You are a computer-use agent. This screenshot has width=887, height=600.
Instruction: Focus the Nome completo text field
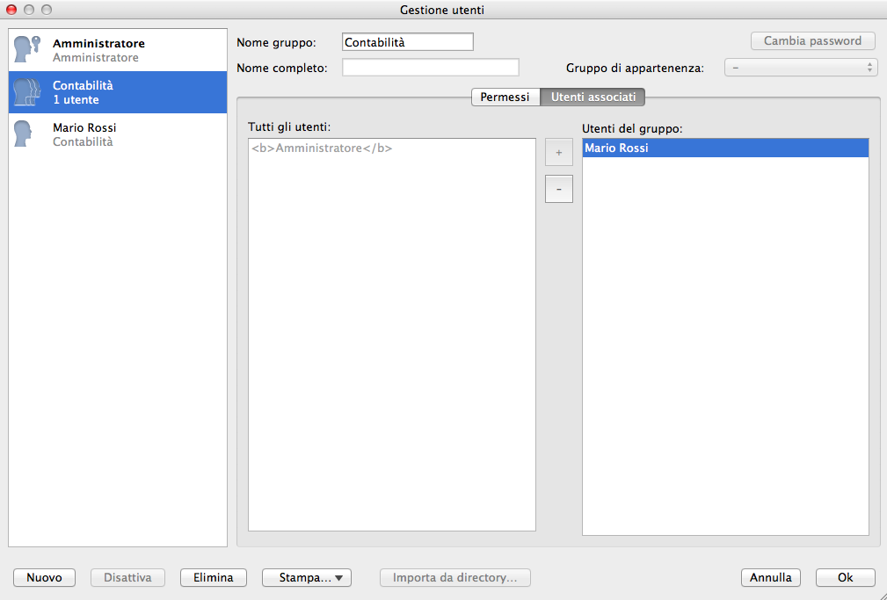430,68
